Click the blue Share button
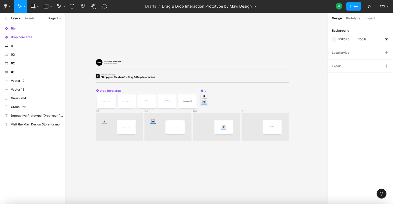The width and height of the screenshot is (393, 204). [353, 6]
